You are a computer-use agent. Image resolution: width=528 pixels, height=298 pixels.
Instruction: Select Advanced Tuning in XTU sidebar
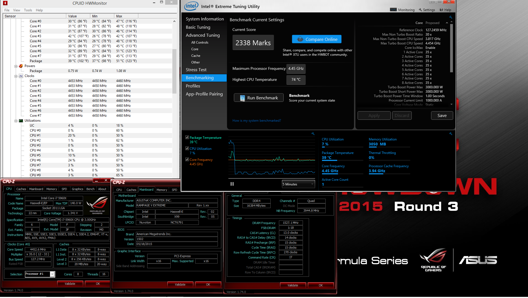(x=203, y=35)
